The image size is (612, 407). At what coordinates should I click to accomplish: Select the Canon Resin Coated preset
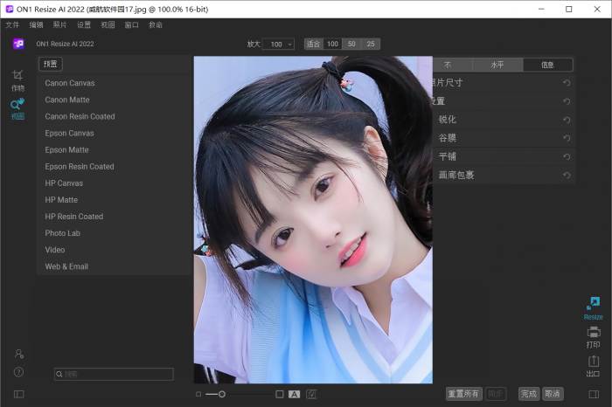pyautogui.click(x=80, y=116)
